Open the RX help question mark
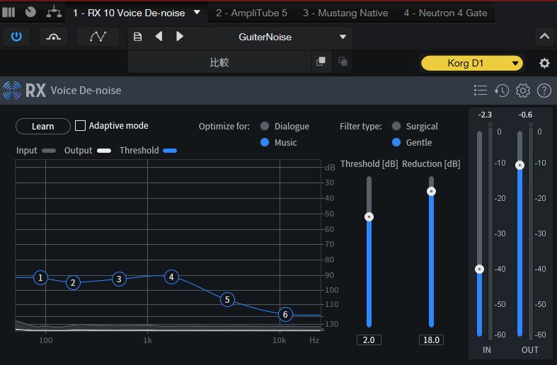Viewport: 557px width, 365px height. (x=544, y=91)
